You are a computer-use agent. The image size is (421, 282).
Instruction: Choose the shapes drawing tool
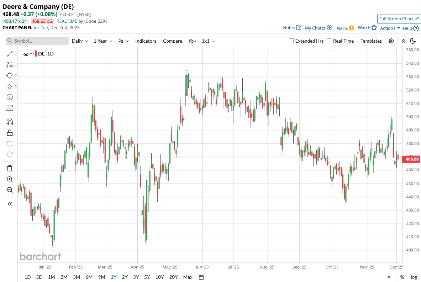pos(10,75)
